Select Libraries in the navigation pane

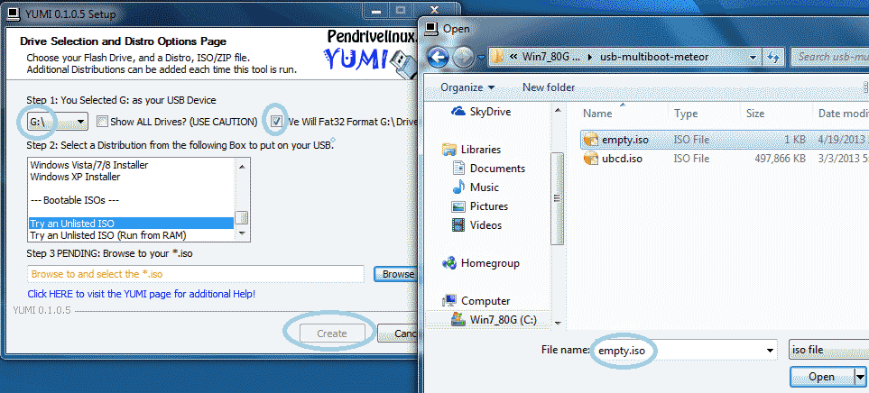point(480,150)
